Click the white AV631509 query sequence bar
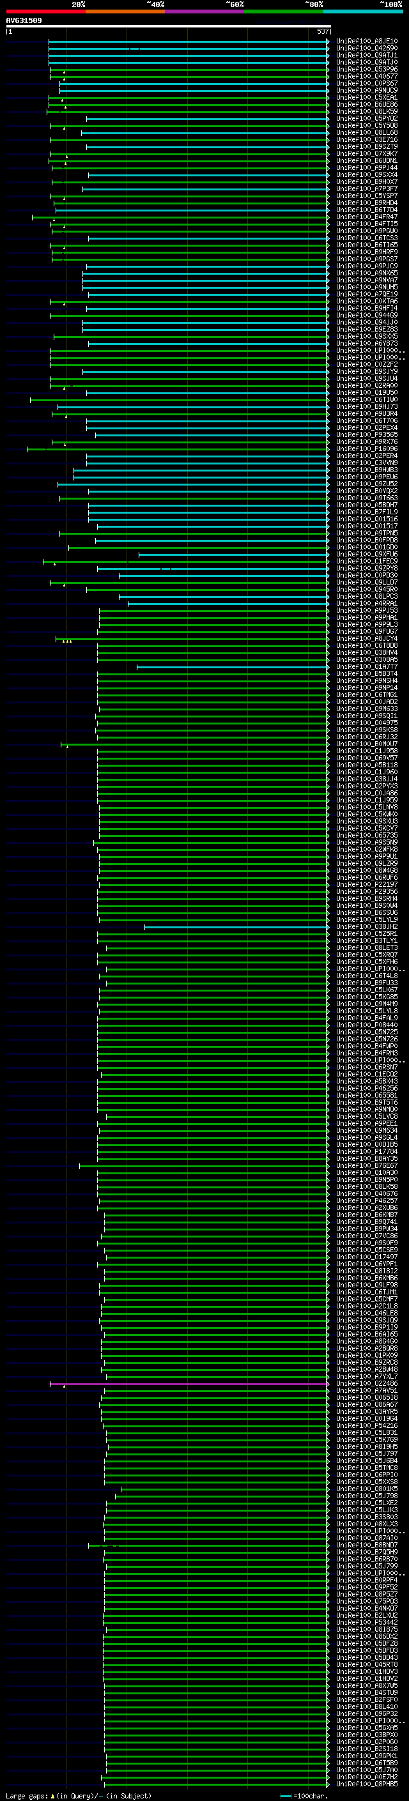This screenshot has height=1801, width=409. tap(168, 26)
